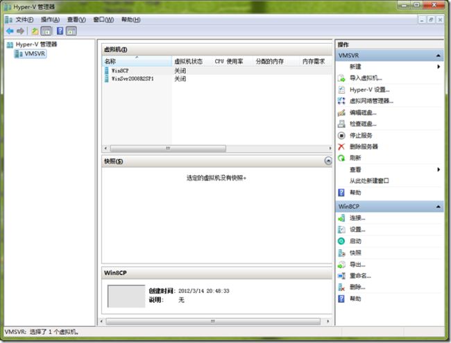Image resolution: width=451 pixels, height=343 pixels.
Task: Click the 重命名 rename icon
Action: (341, 276)
